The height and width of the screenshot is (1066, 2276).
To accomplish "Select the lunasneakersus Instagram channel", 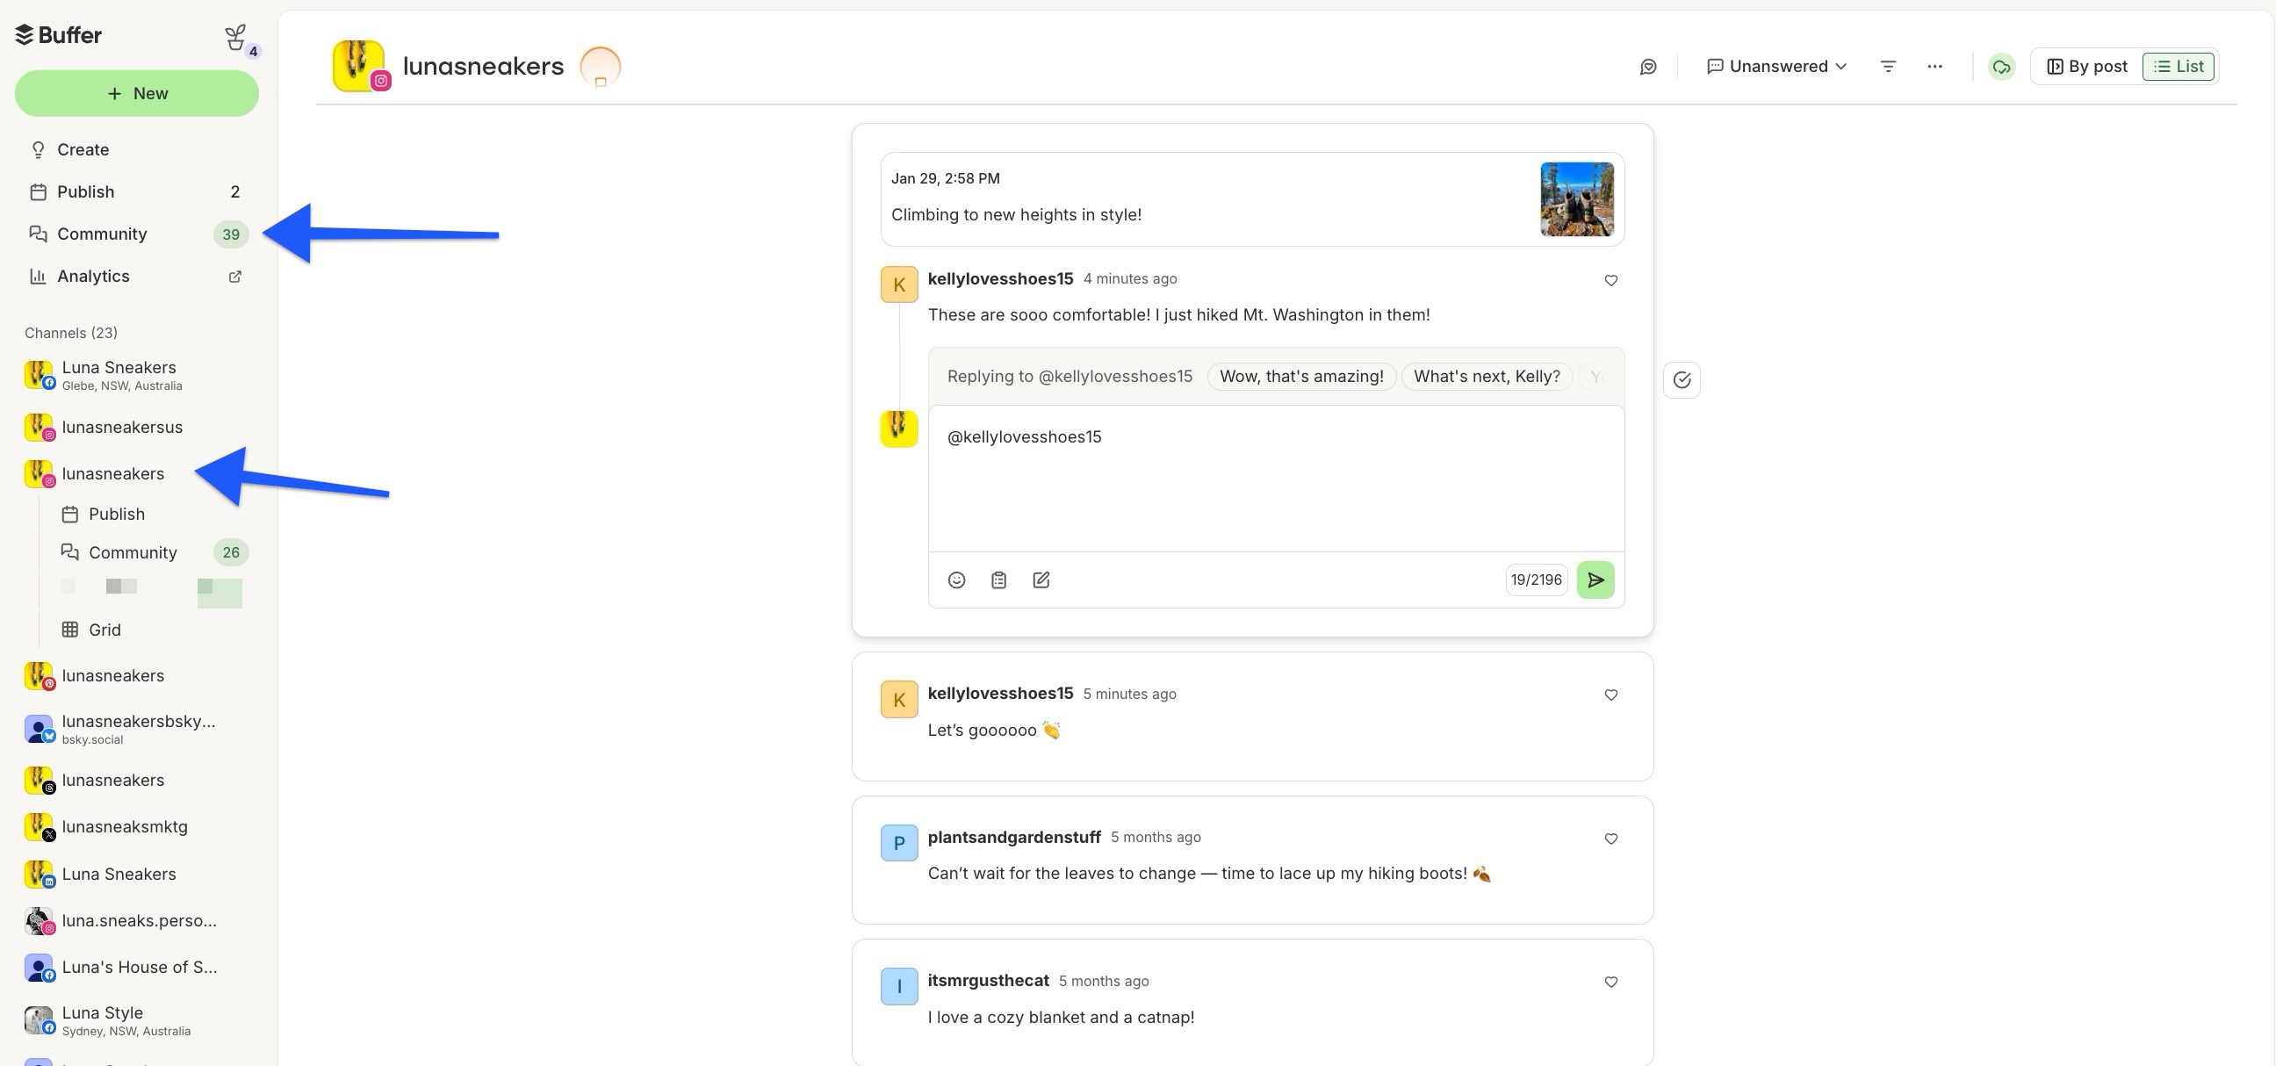I will [x=137, y=428].
